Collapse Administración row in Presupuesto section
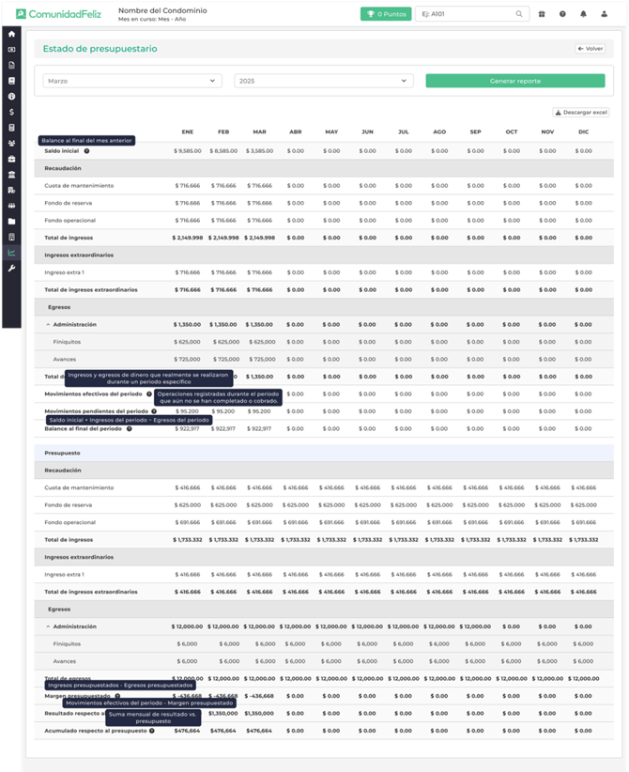 coord(48,626)
